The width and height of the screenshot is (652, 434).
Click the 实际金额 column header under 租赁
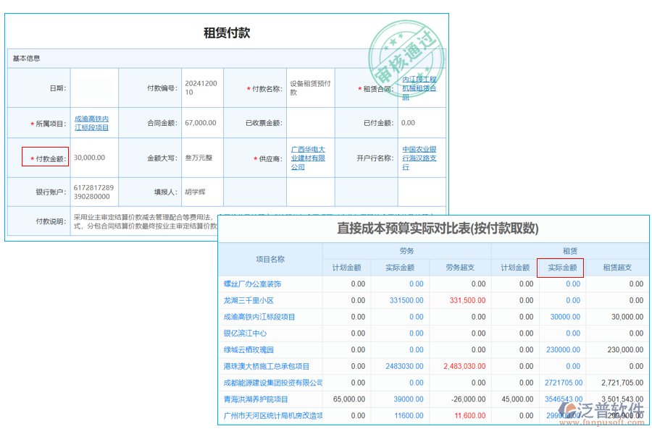[564, 267]
